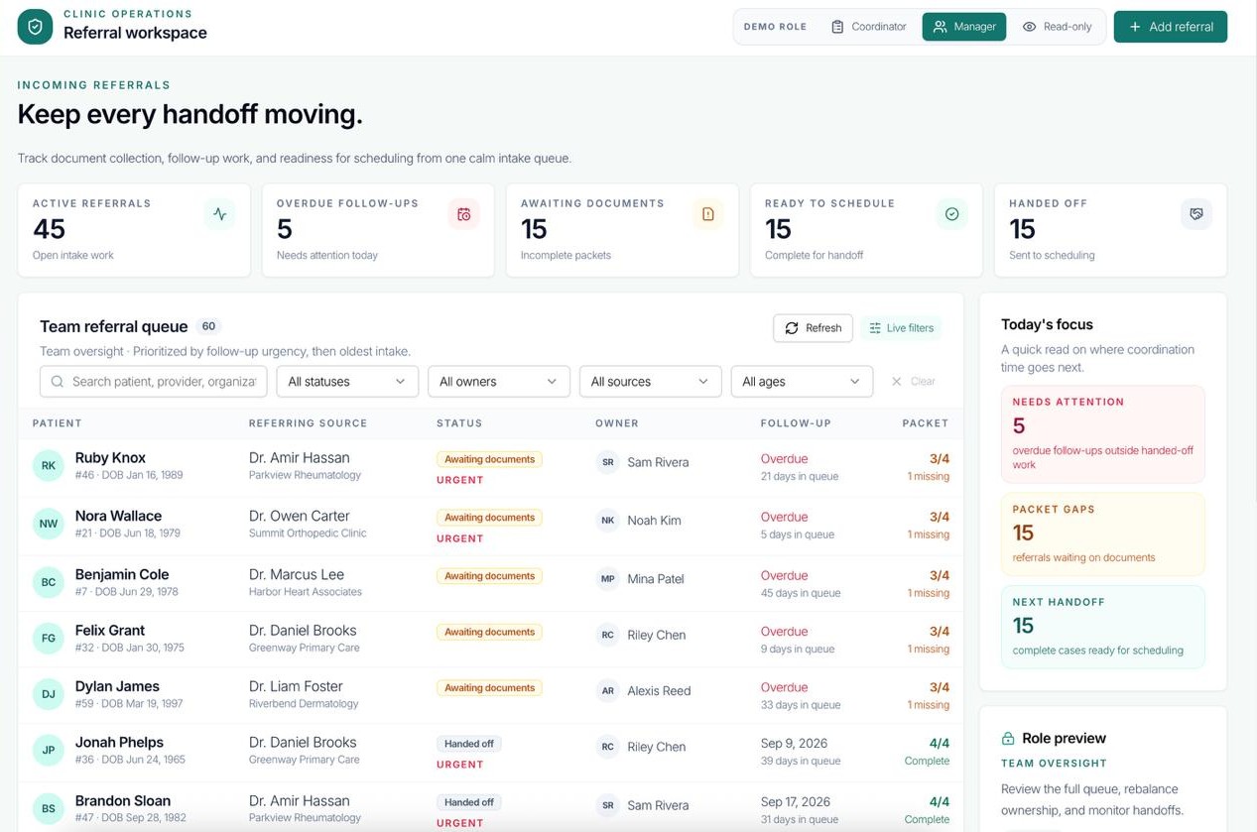The width and height of the screenshot is (1257, 832).
Task: Sort by the Status column header
Action: point(459,423)
